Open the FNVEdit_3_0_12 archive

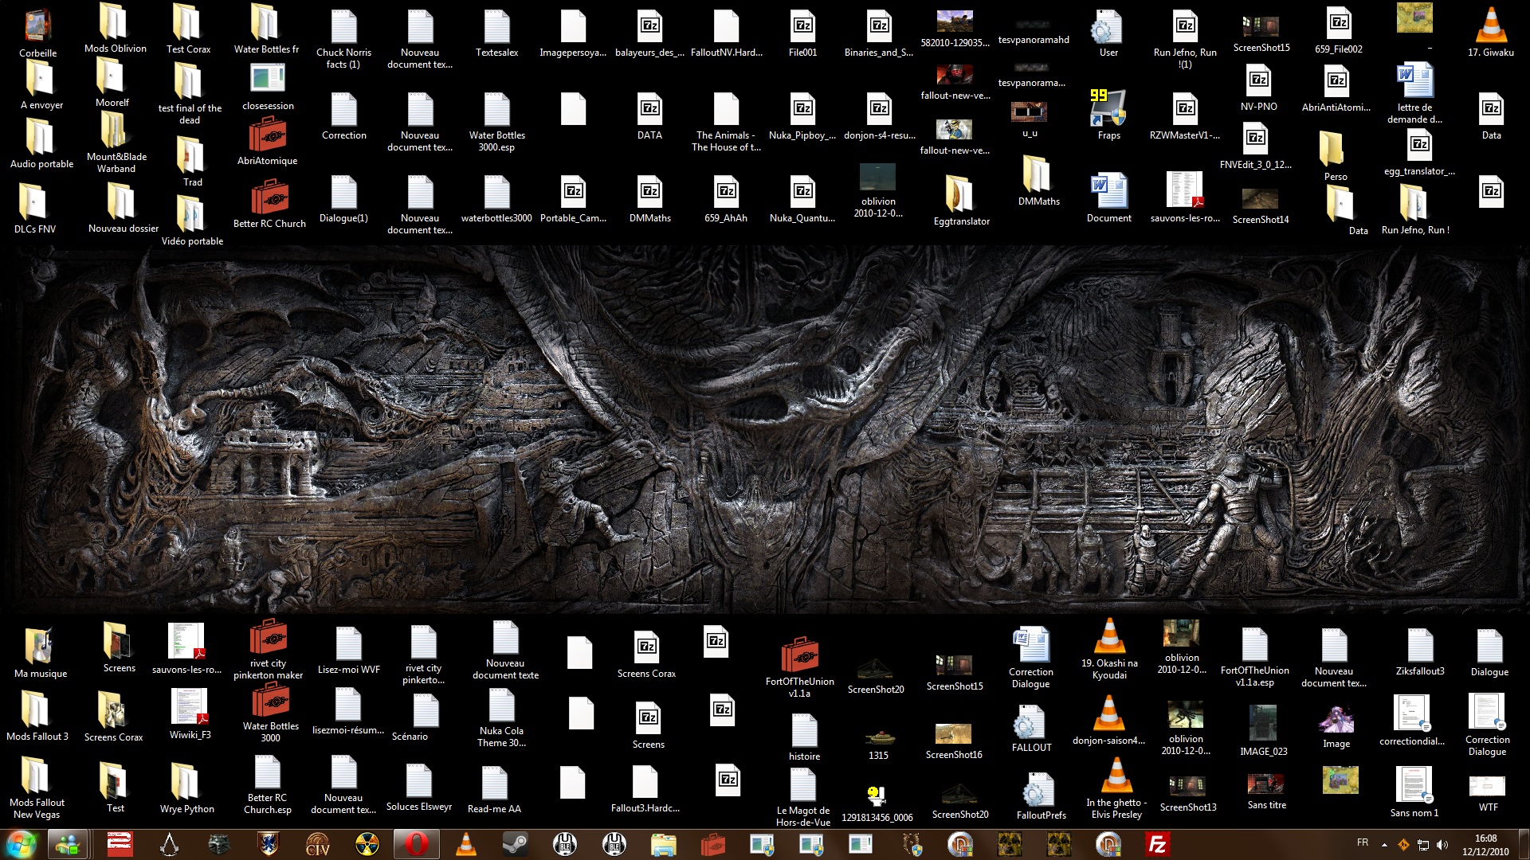1255,147
